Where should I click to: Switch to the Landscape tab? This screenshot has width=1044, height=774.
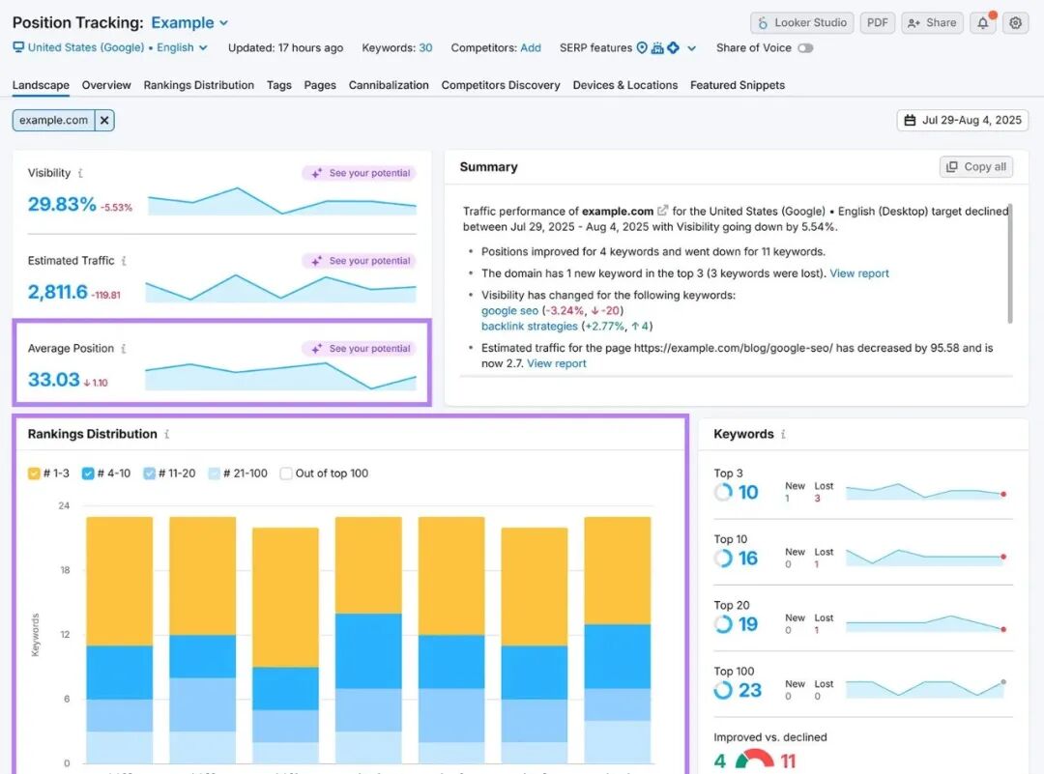41,85
